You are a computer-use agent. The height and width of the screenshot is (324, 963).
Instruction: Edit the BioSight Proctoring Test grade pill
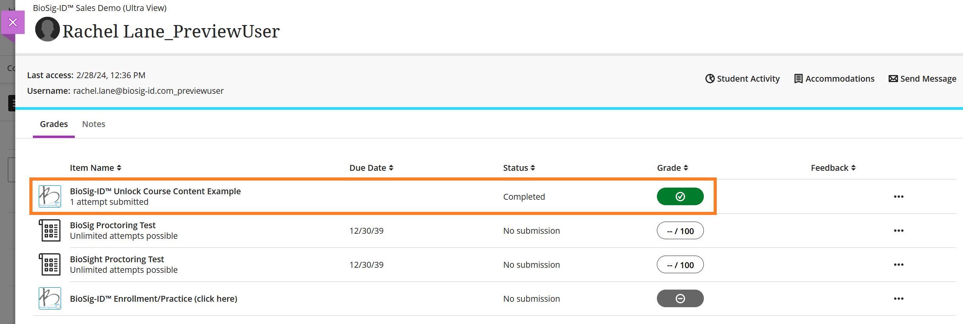(680, 265)
